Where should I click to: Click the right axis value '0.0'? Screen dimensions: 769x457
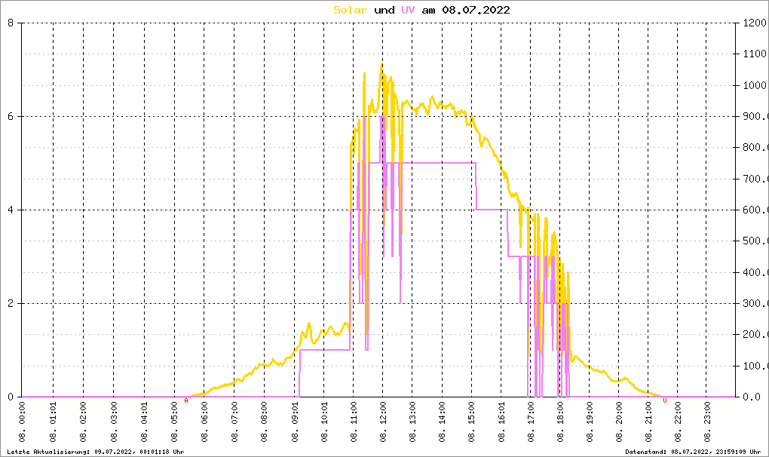pos(752,397)
